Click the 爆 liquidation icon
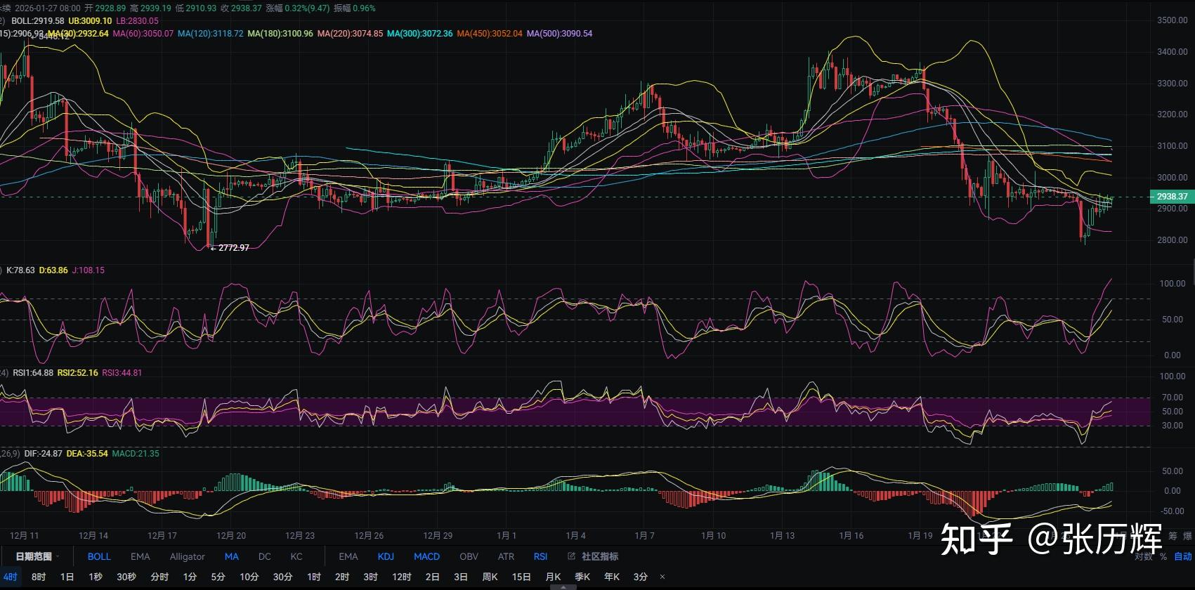The image size is (1195, 590). pyautogui.click(x=1188, y=536)
